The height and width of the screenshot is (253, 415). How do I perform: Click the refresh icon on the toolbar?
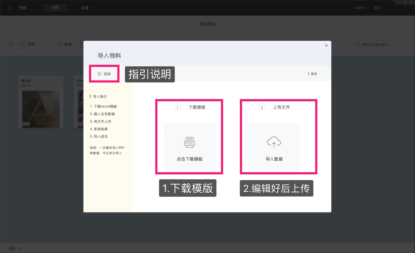point(22,44)
